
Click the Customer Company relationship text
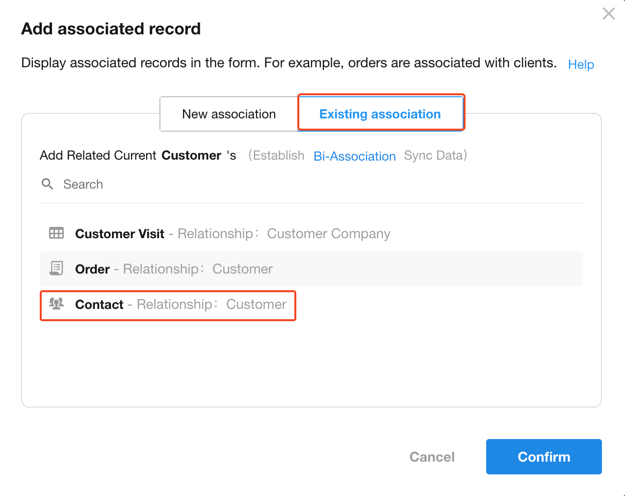click(329, 234)
